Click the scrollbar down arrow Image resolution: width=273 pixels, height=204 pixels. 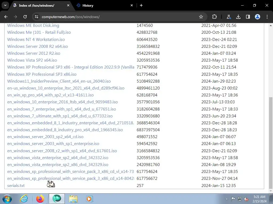point(271,191)
